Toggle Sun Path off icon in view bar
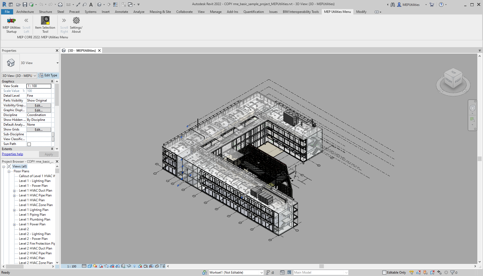 click(x=95, y=266)
